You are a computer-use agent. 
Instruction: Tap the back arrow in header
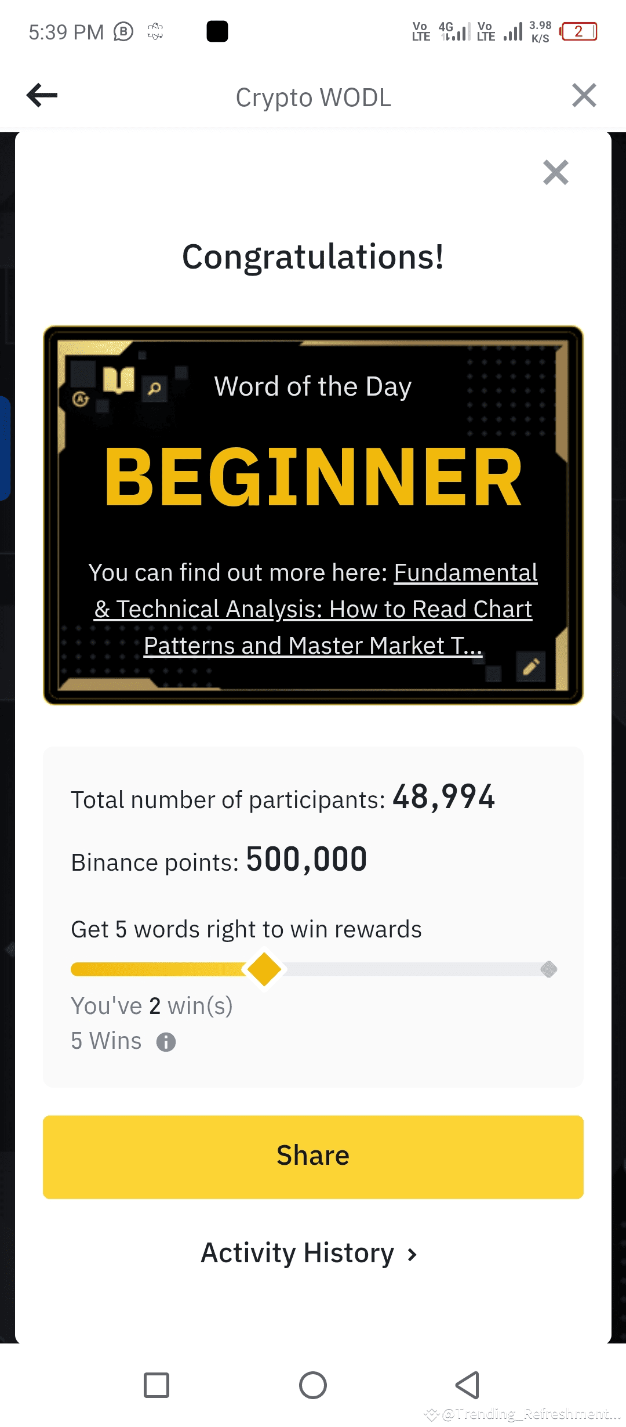(42, 95)
